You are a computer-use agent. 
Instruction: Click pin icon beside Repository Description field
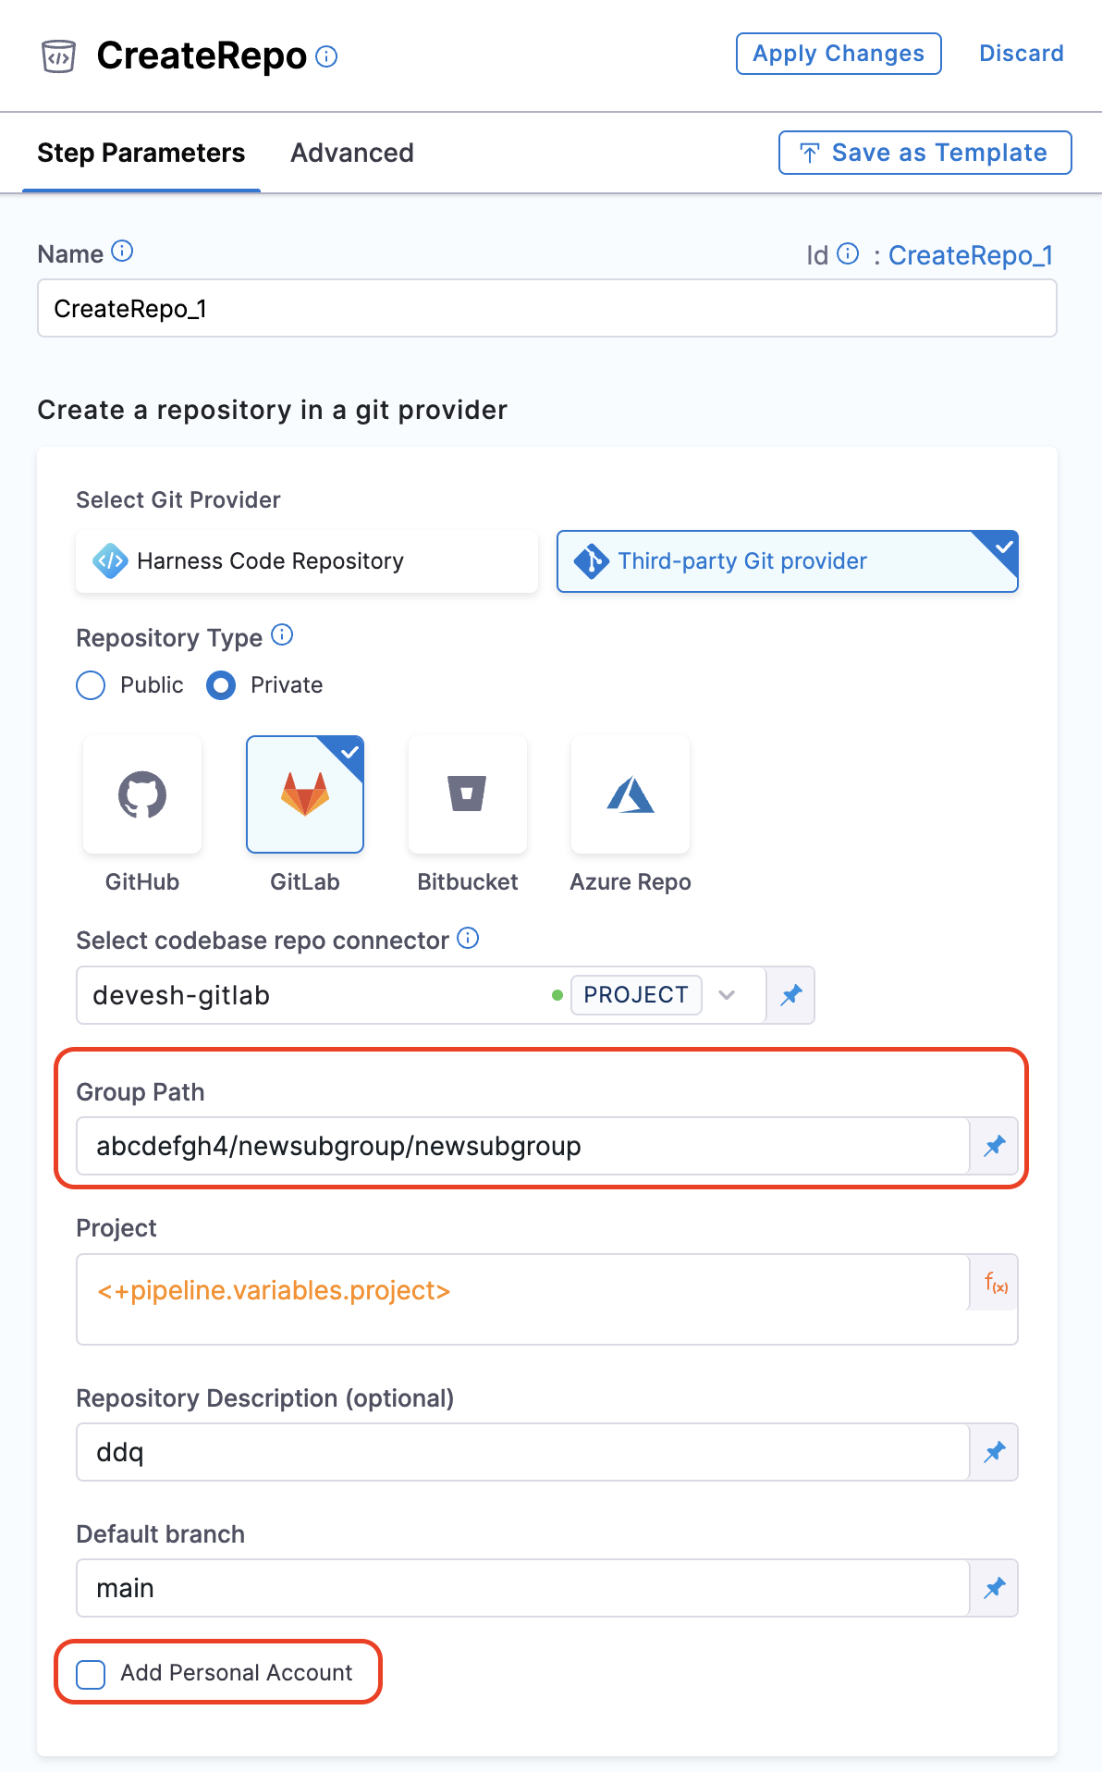(x=994, y=1453)
